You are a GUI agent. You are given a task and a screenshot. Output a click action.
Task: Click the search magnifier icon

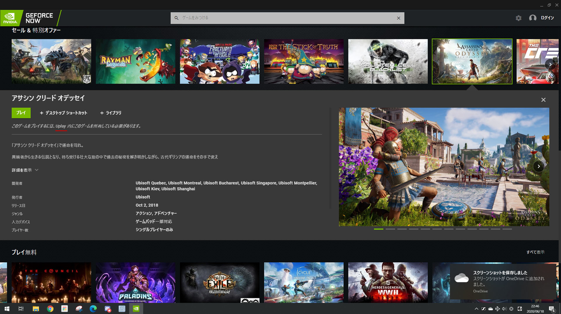point(176,18)
